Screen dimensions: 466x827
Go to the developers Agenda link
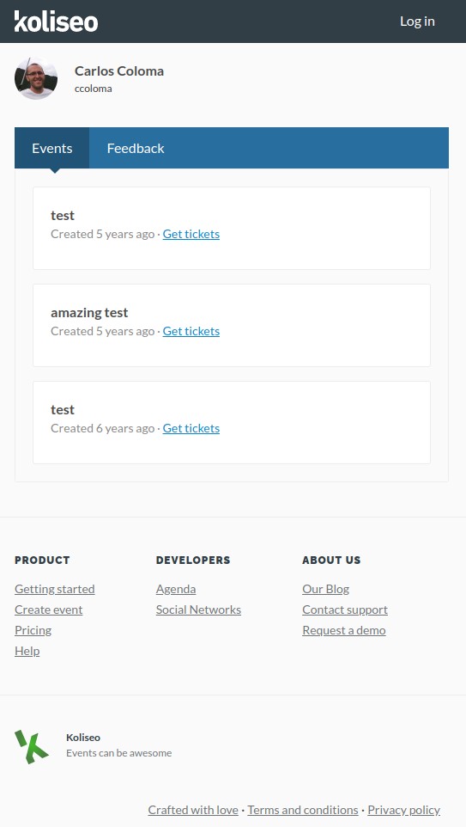point(176,589)
